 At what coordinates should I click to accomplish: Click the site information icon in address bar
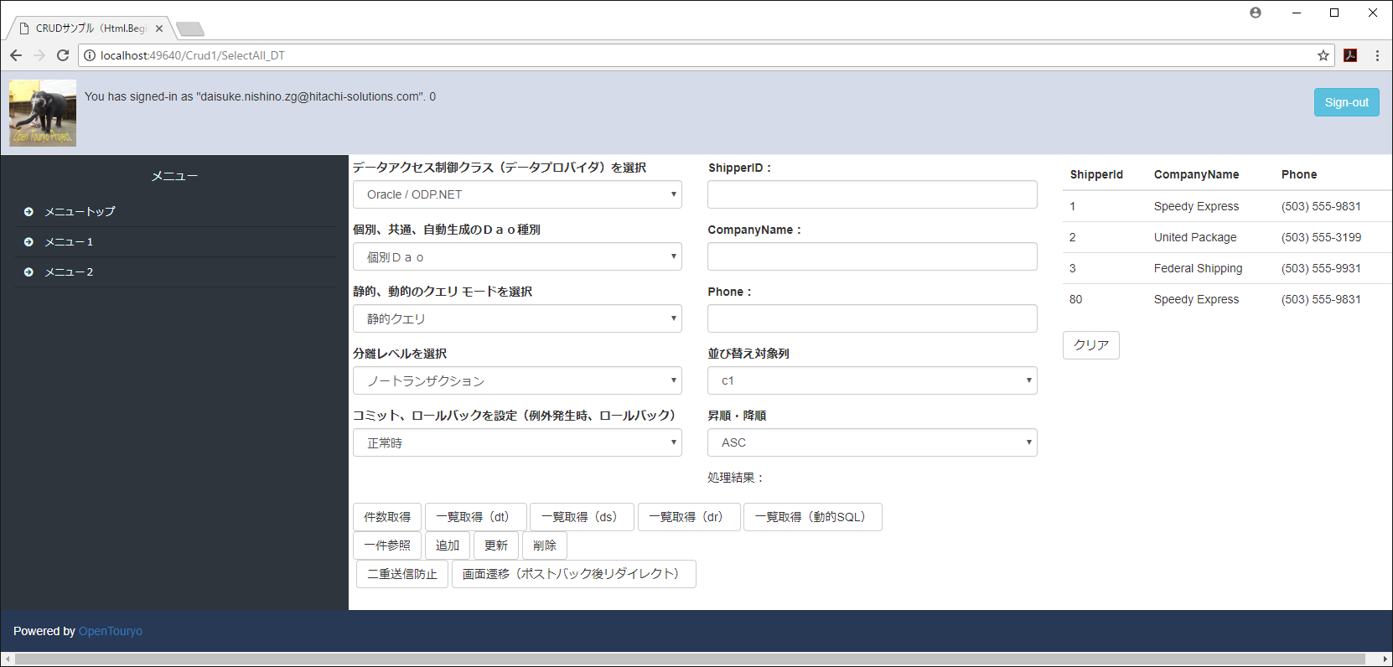pyautogui.click(x=90, y=55)
